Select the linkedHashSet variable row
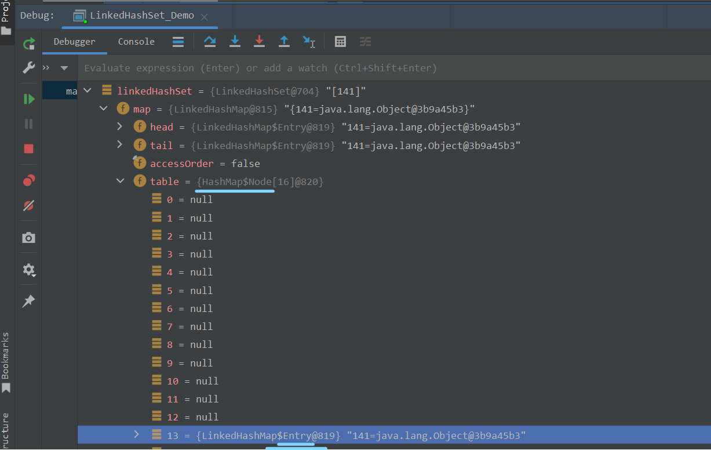This screenshot has width=711, height=450. (394, 91)
